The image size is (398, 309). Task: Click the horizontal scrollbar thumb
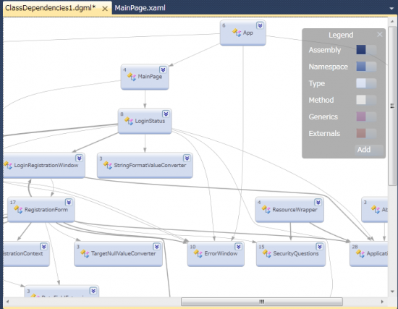pos(262,302)
